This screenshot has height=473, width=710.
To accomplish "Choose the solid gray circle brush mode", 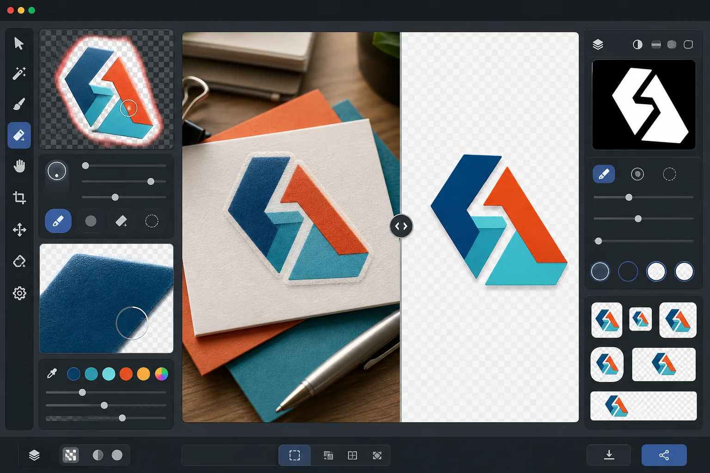I will pos(91,221).
